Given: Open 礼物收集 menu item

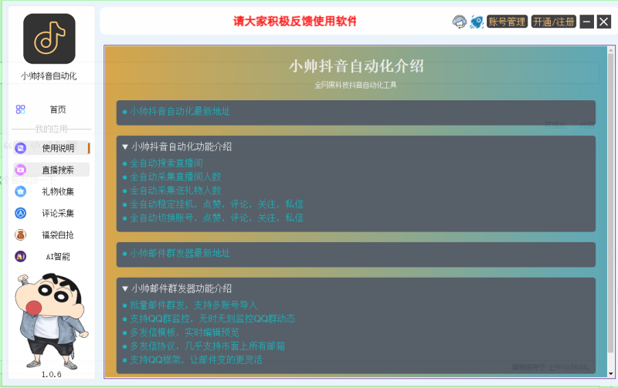Looking at the screenshot, I should pyautogui.click(x=58, y=191).
